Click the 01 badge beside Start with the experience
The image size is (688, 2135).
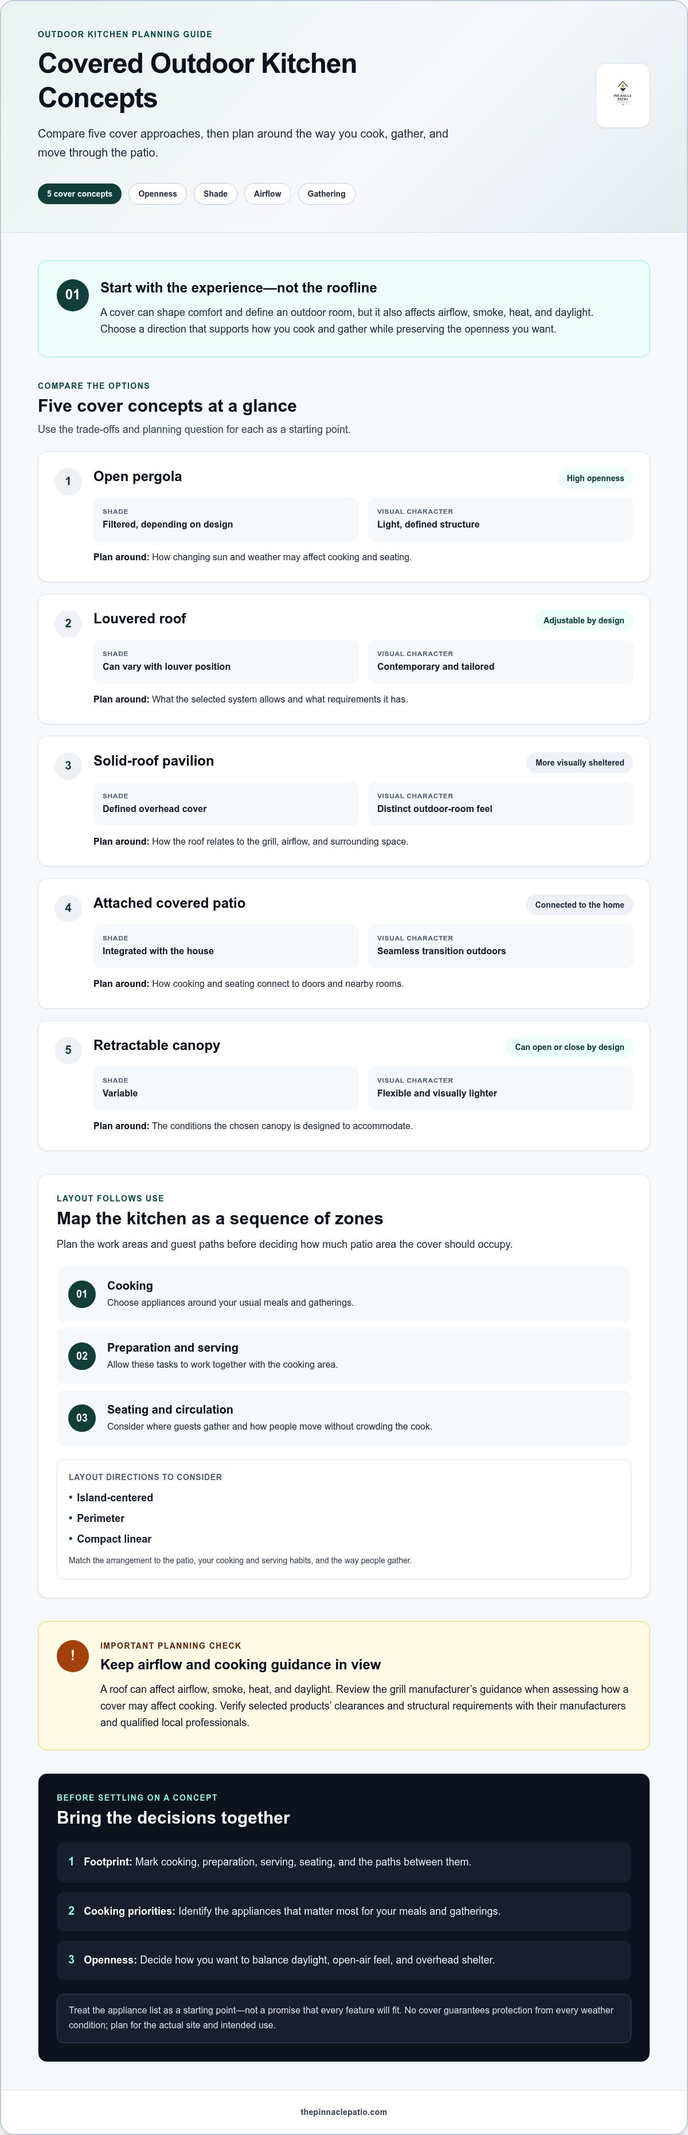[x=73, y=295]
